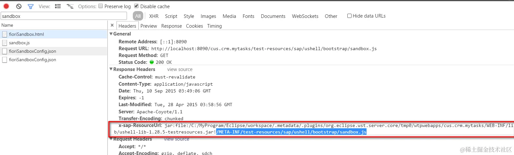Switch to the Preview tab
514x155 pixels.
(149, 26)
